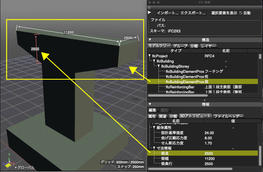Click the red vertical 2500 dimension label
Viewport: 263px width, 172px height.
[35, 49]
